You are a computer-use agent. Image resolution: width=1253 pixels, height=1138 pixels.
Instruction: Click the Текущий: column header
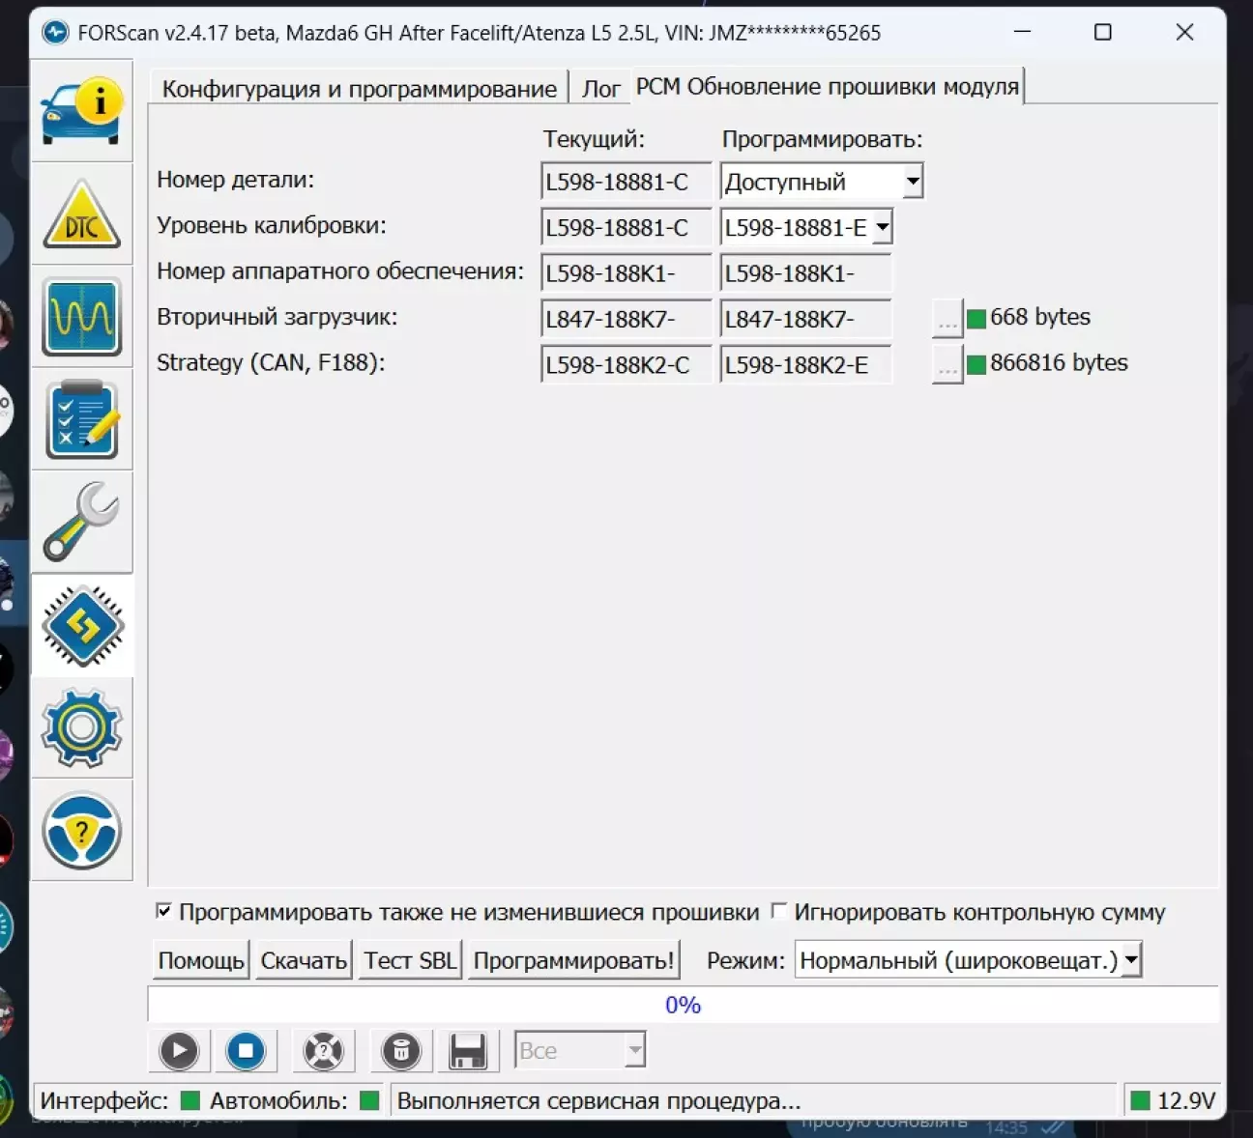594,139
